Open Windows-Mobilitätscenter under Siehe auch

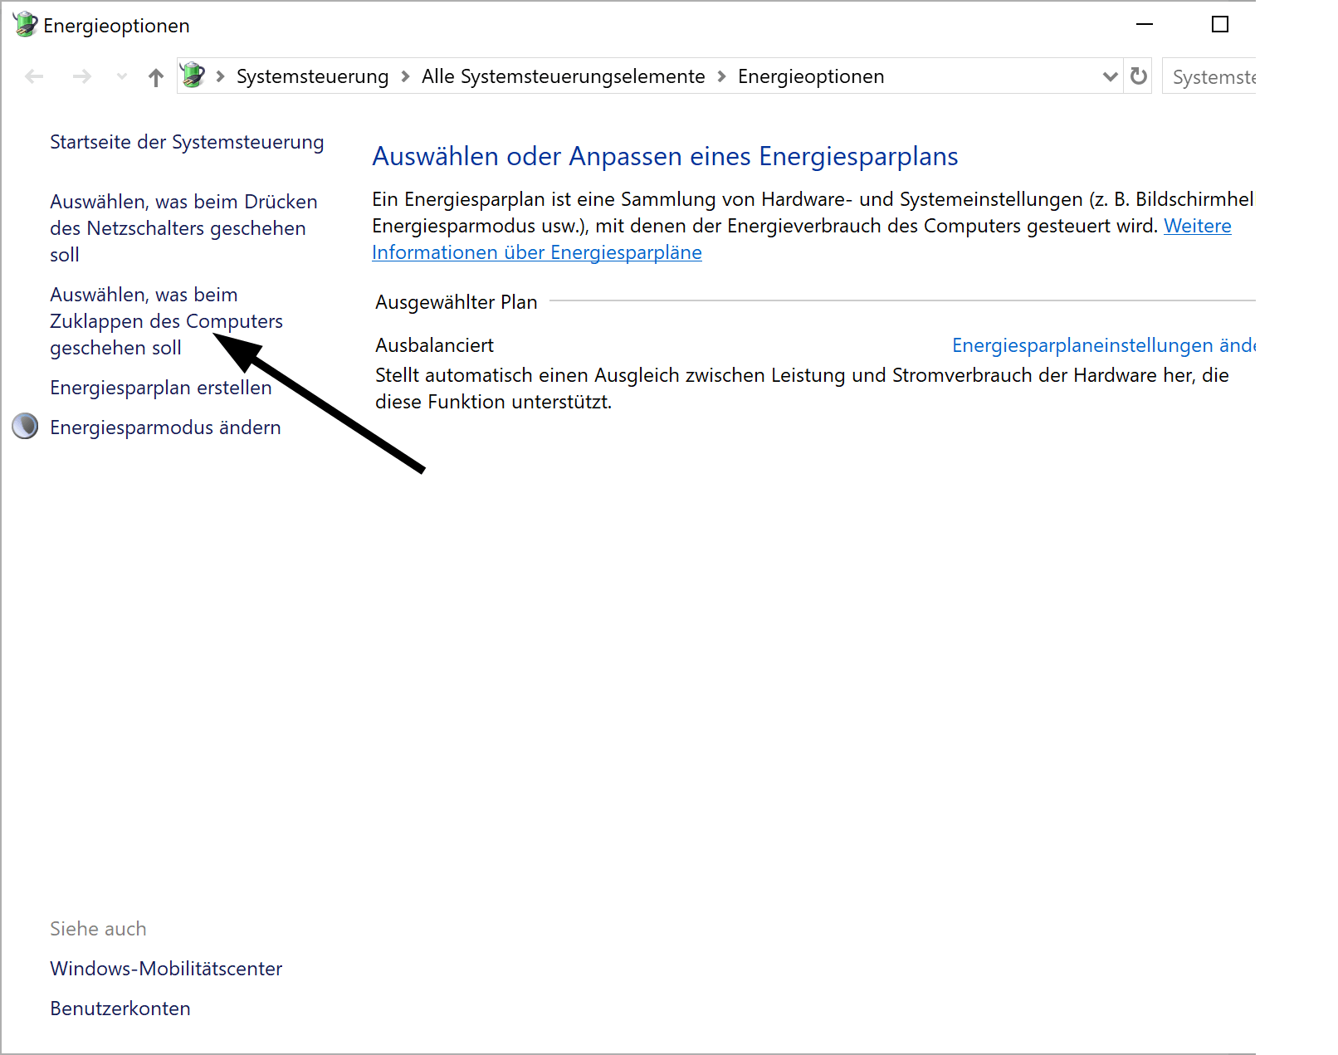165,968
